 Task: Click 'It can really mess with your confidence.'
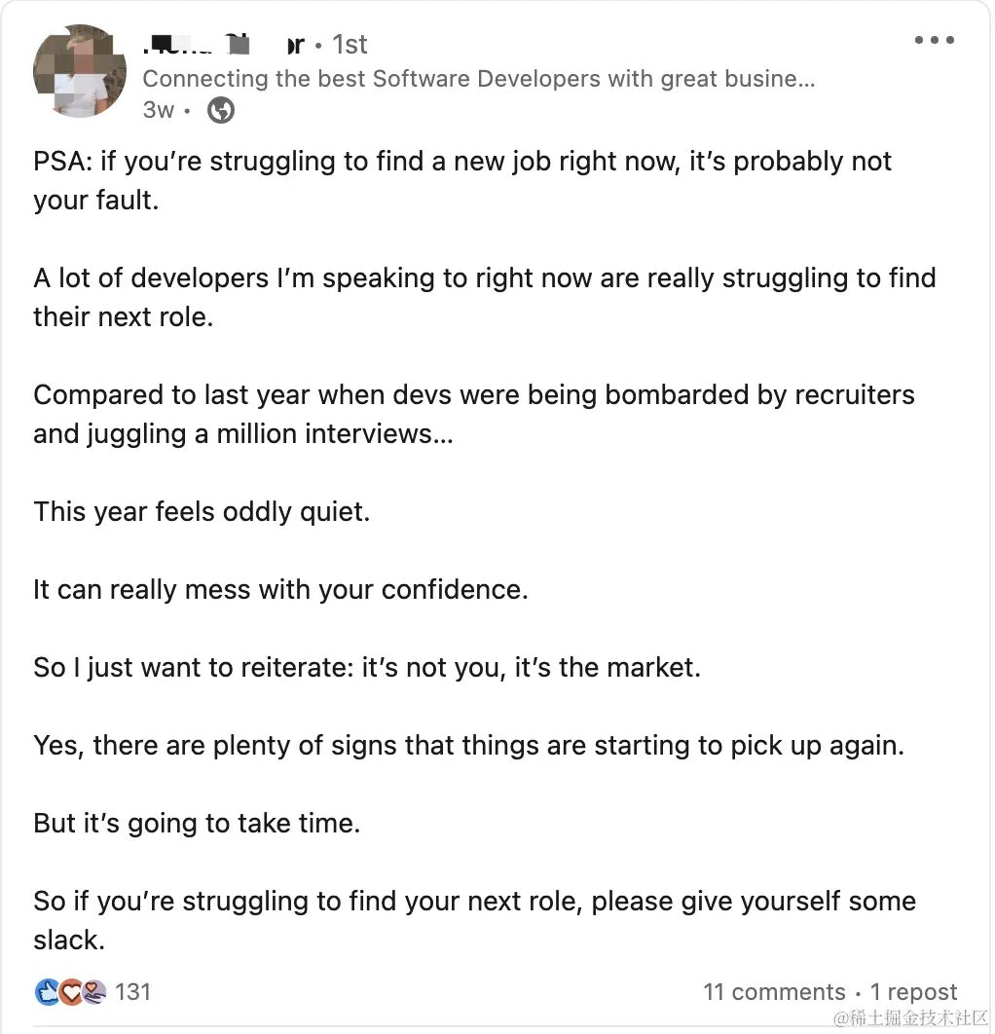(281, 590)
